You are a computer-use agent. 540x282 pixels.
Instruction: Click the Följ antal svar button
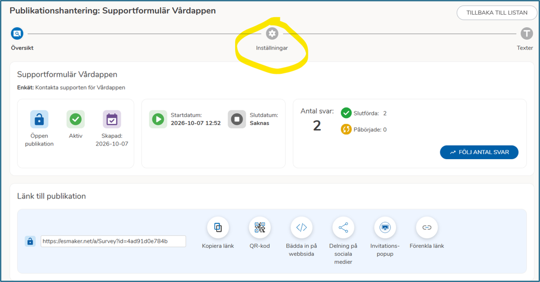(x=479, y=152)
